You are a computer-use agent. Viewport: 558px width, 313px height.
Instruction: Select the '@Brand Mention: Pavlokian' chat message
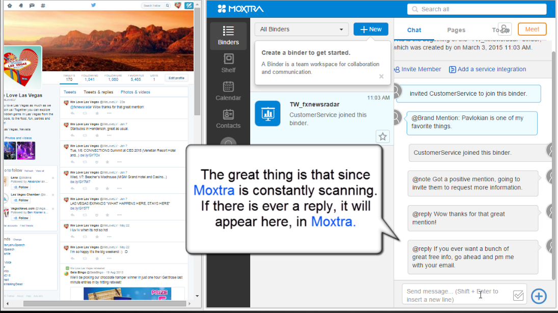(472, 123)
